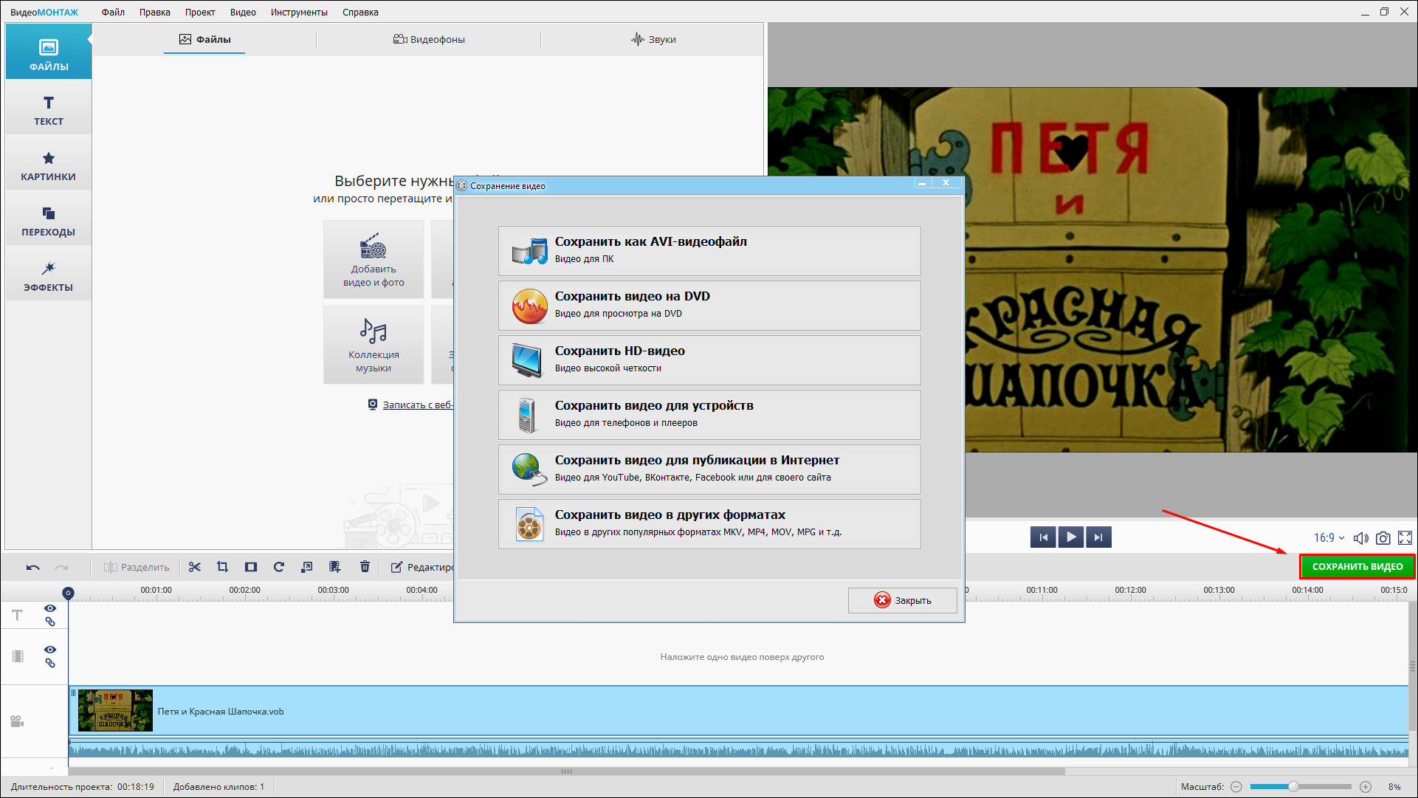The height and width of the screenshot is (798, 1418).
Task: Play the video preview
Action: pos(1071,537)
